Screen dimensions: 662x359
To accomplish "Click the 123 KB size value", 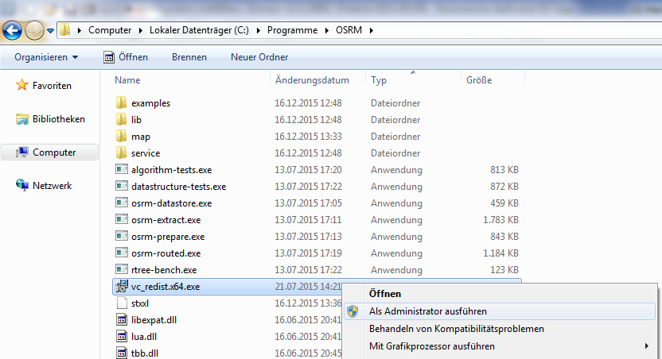I will pos(504,270).
